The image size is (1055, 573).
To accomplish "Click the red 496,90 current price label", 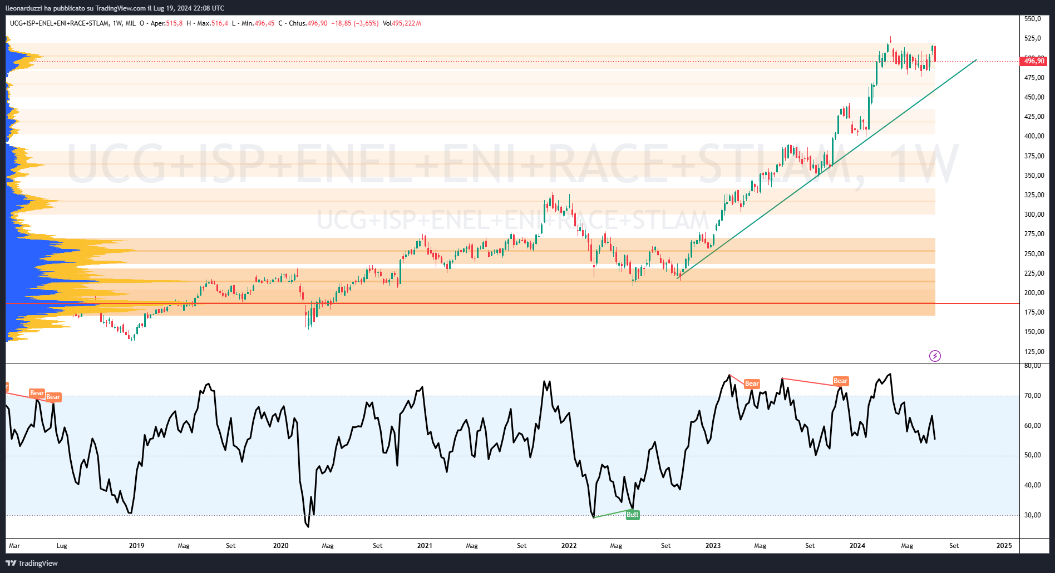I will click(x=1034, y=61).
